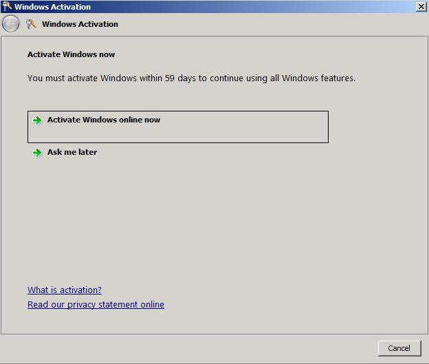Click the Activate Windows now heading
The height and width of the screenshot is (364, 429).
(71, 54)
